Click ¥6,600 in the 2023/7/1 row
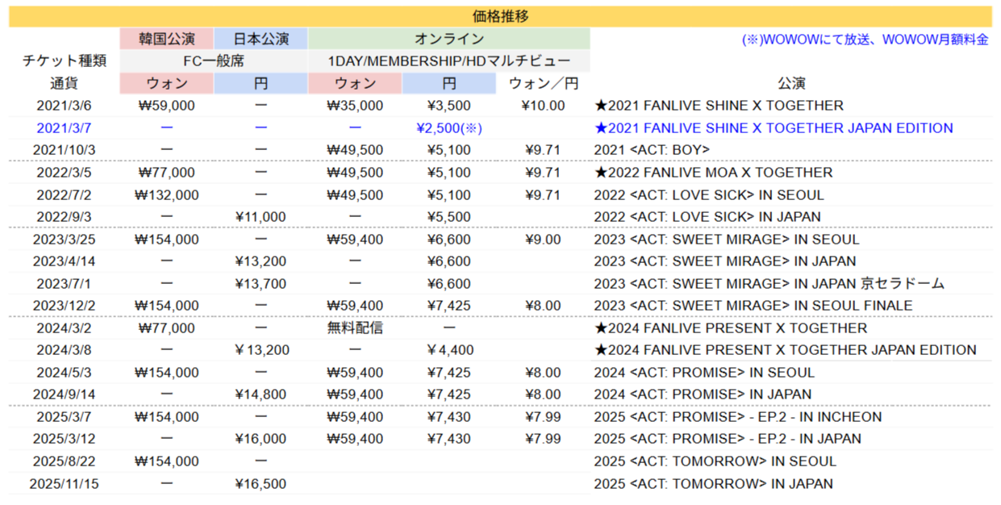1001x505 pixels. (x=449, y=284)
